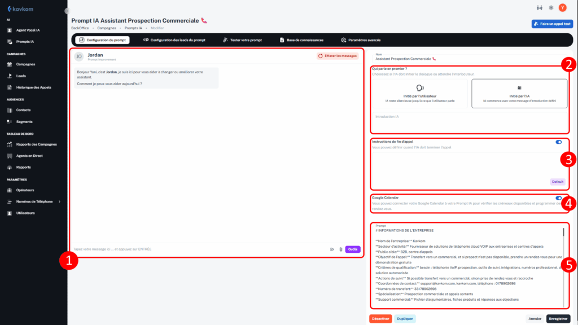Toggle the Instructions de fin d'appel switch
The image size is (578, 325).
coord(558,142)
